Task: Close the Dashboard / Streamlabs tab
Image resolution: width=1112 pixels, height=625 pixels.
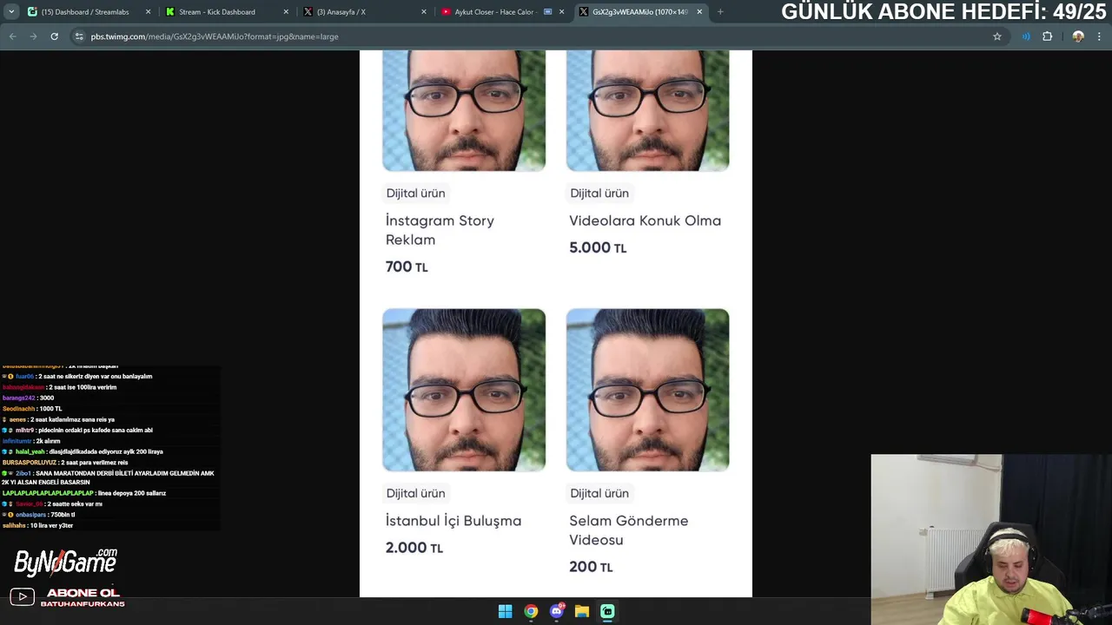Action: tap(148, 12)
